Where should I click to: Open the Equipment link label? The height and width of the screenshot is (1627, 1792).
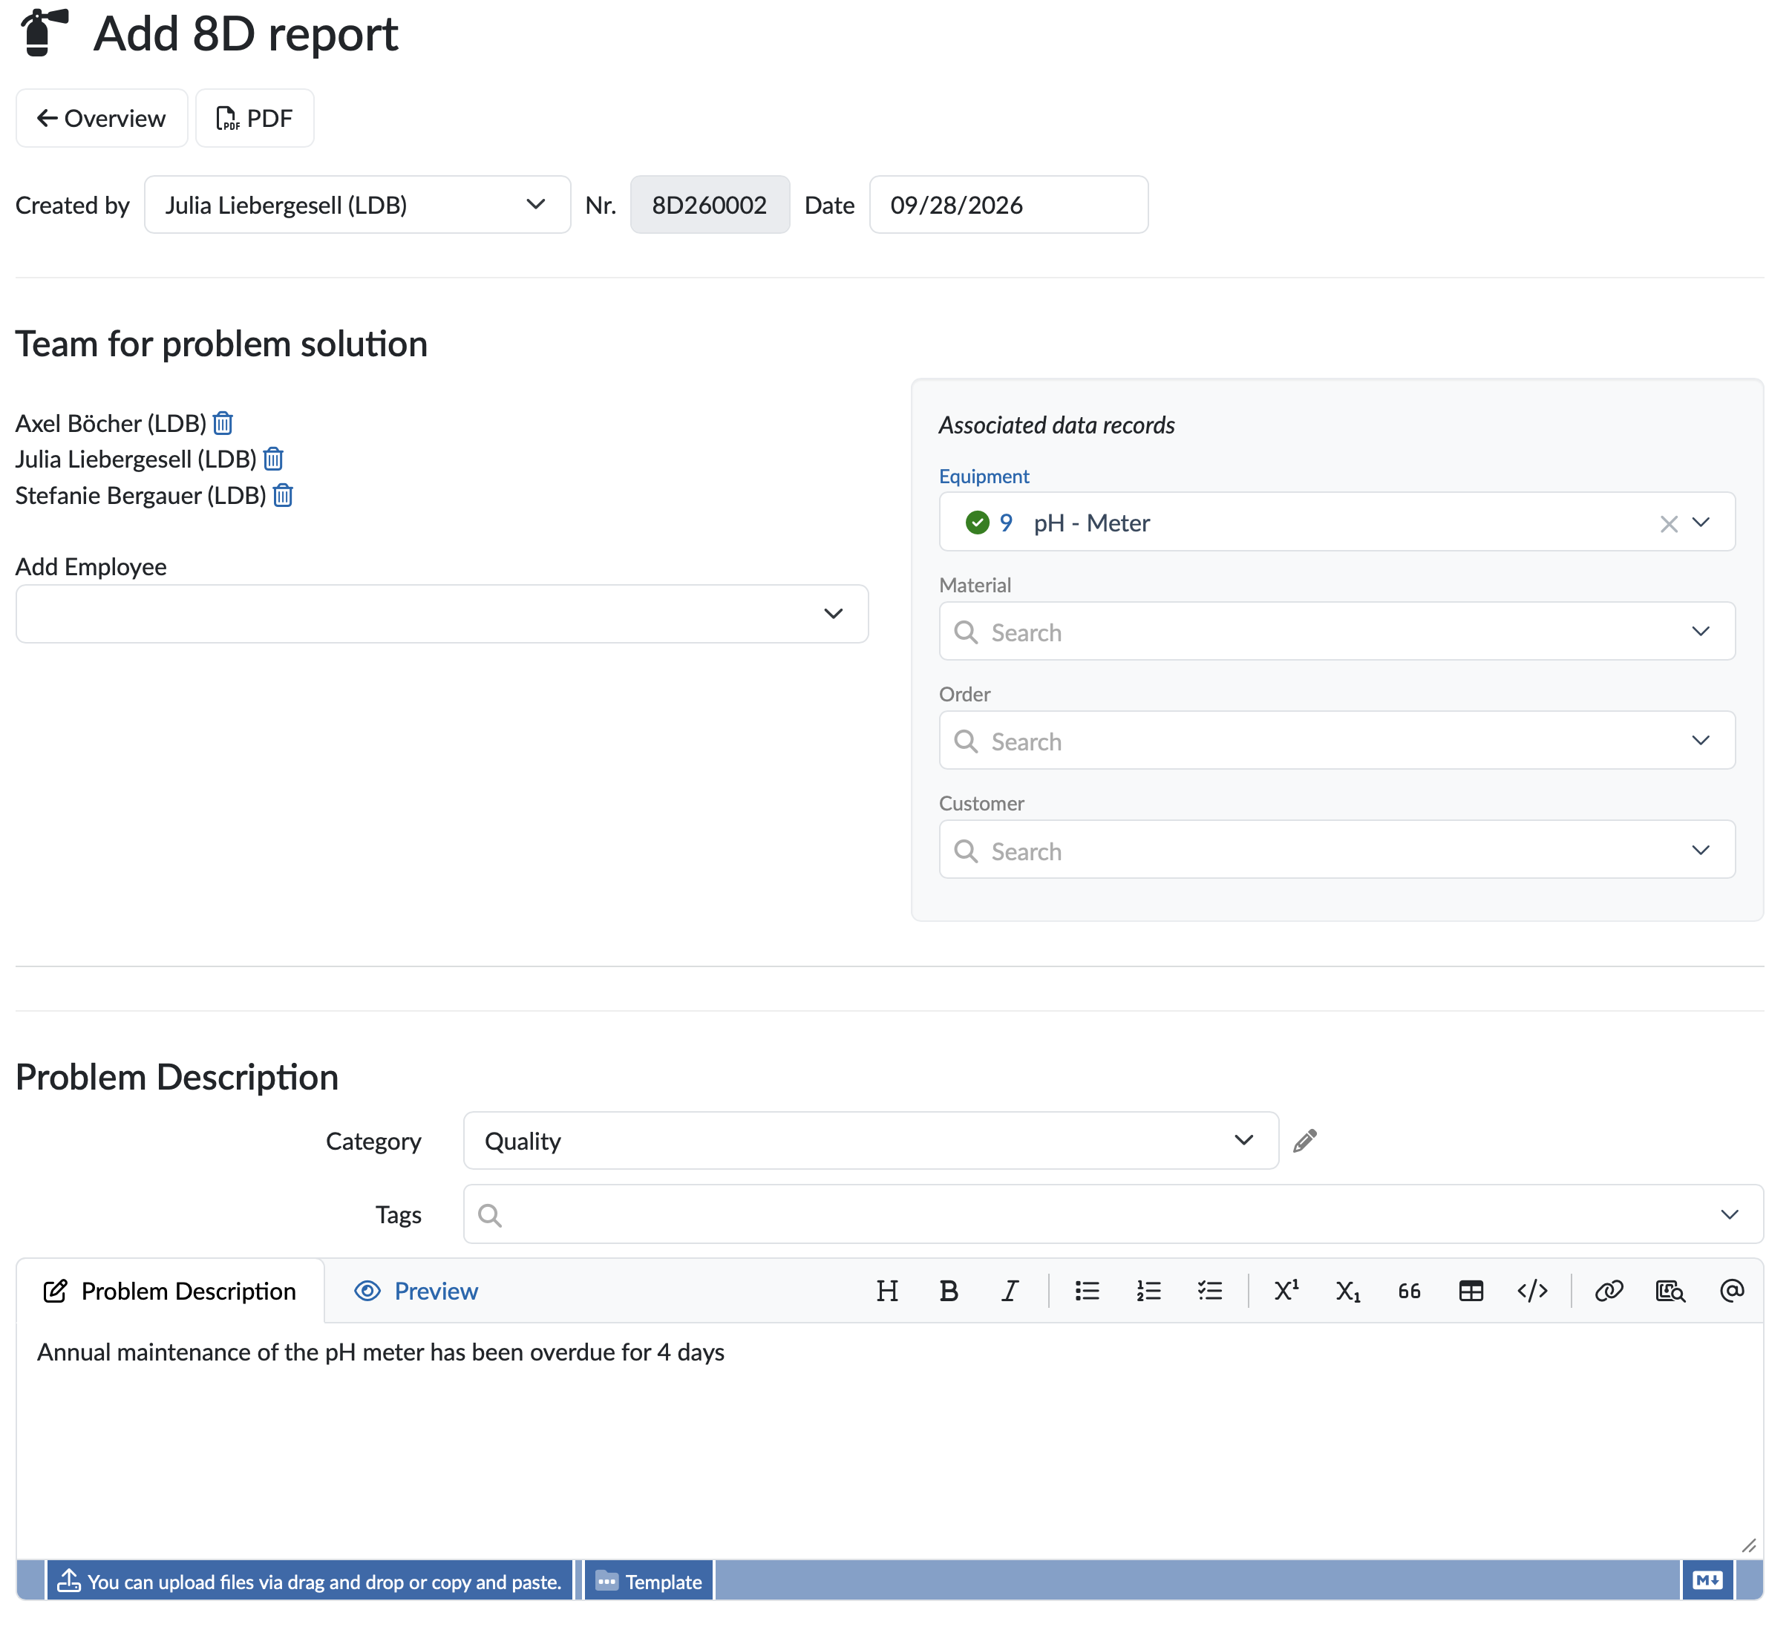[x=985, y=477]
